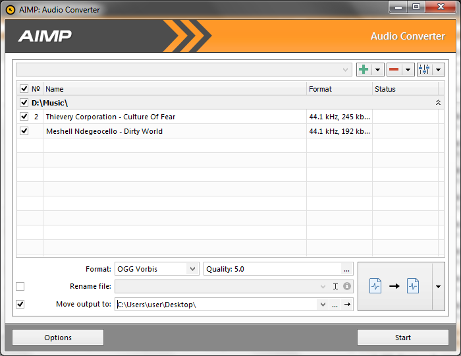Expand the output path history dropdown

[x=323, y=304]
